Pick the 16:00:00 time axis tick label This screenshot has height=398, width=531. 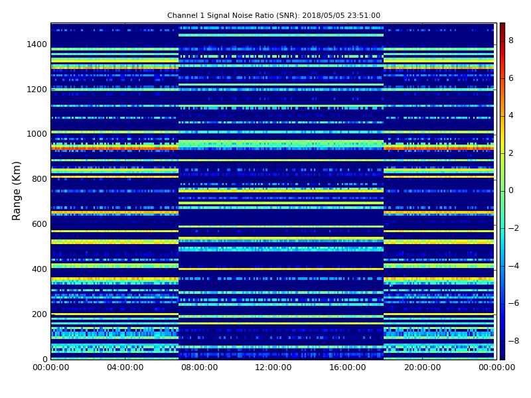(348, 368)
